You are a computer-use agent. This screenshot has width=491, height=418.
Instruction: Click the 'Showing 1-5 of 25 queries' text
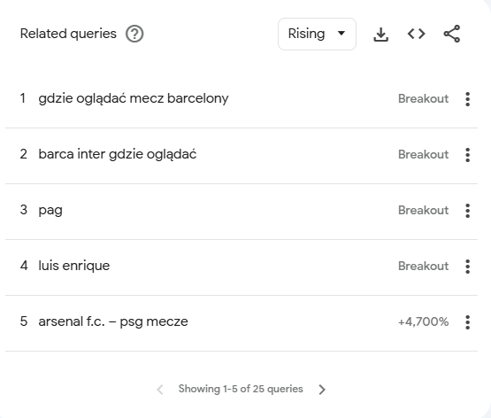pos(241,389)
